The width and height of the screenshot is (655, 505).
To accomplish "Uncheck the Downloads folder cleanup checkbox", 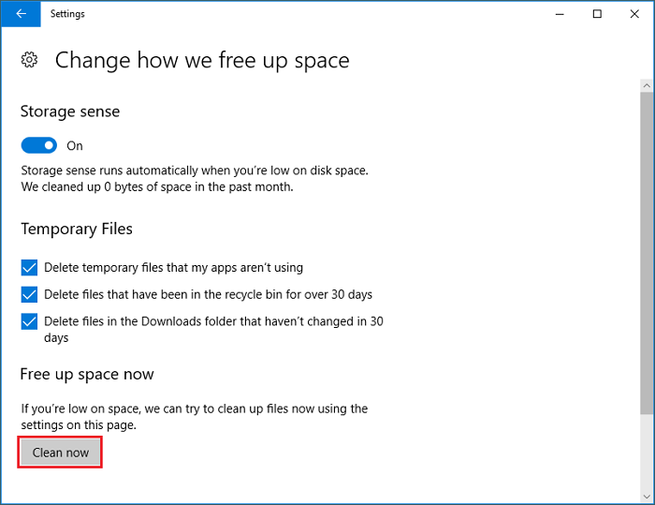I will pyautogui.click(x=29, y=321).
